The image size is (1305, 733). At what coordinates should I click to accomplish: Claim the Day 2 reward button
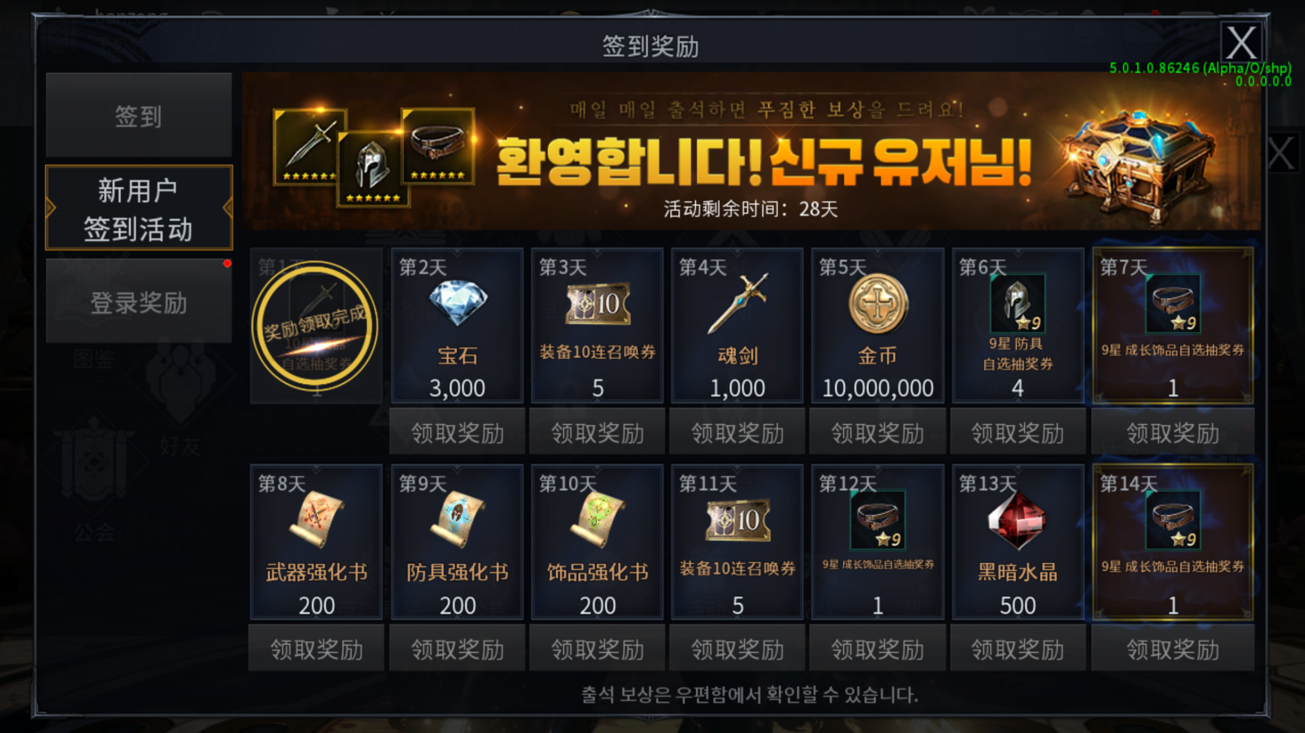coord(458,432)
